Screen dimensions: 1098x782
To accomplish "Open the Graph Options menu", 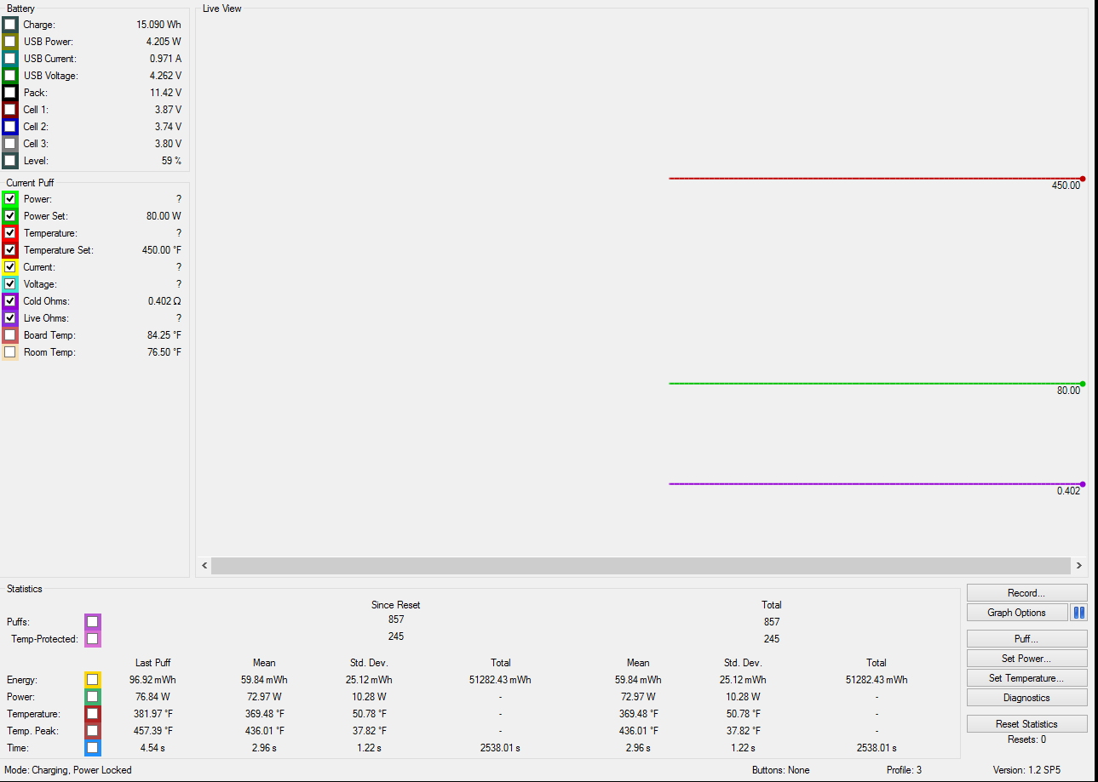I will (1017, 613).
